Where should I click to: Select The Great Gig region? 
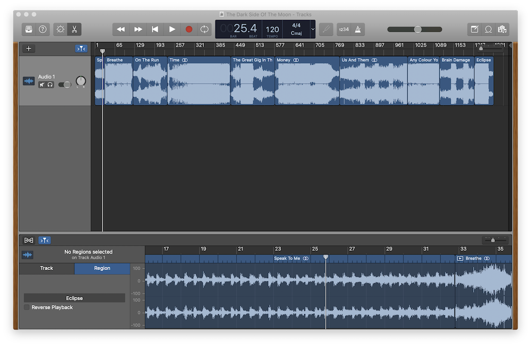[253, 81]
